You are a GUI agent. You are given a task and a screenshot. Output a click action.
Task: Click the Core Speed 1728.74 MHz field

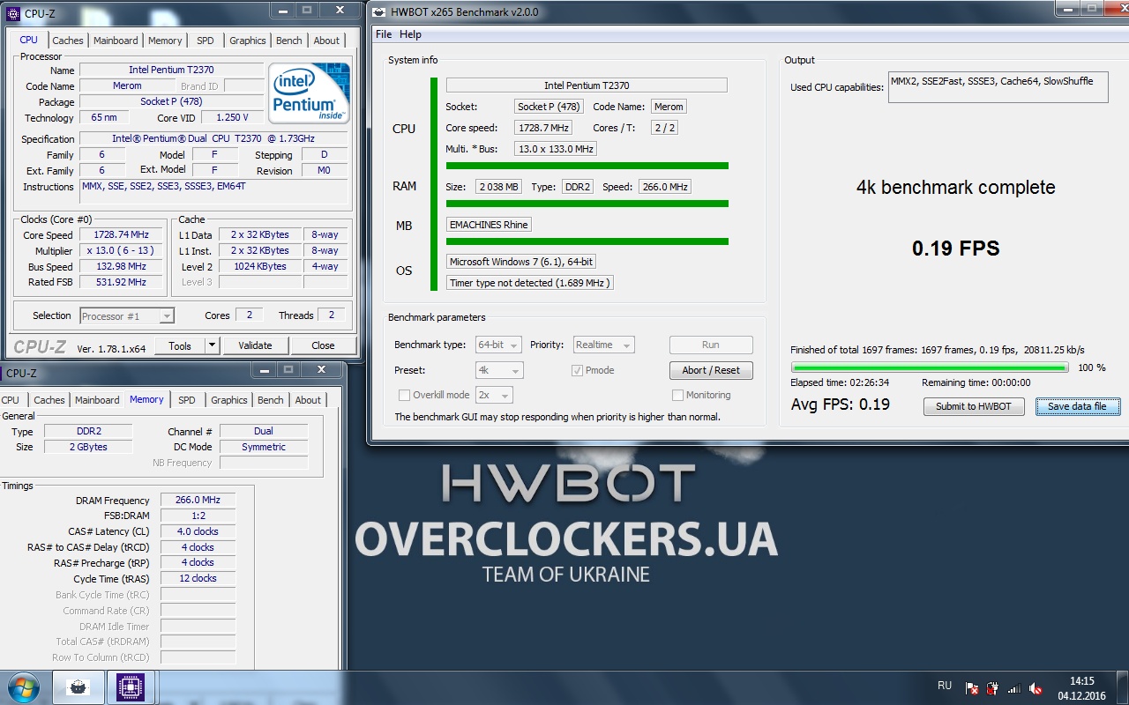point(122,235)
